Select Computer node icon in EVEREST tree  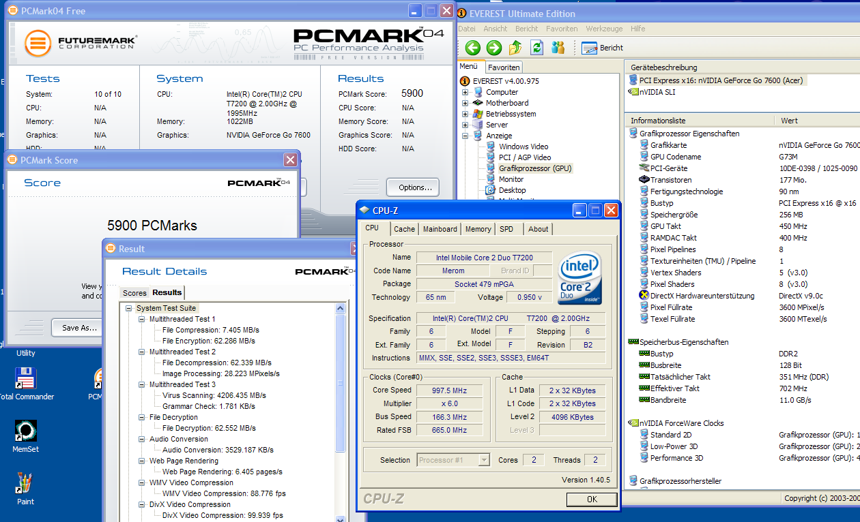[478, 92]
